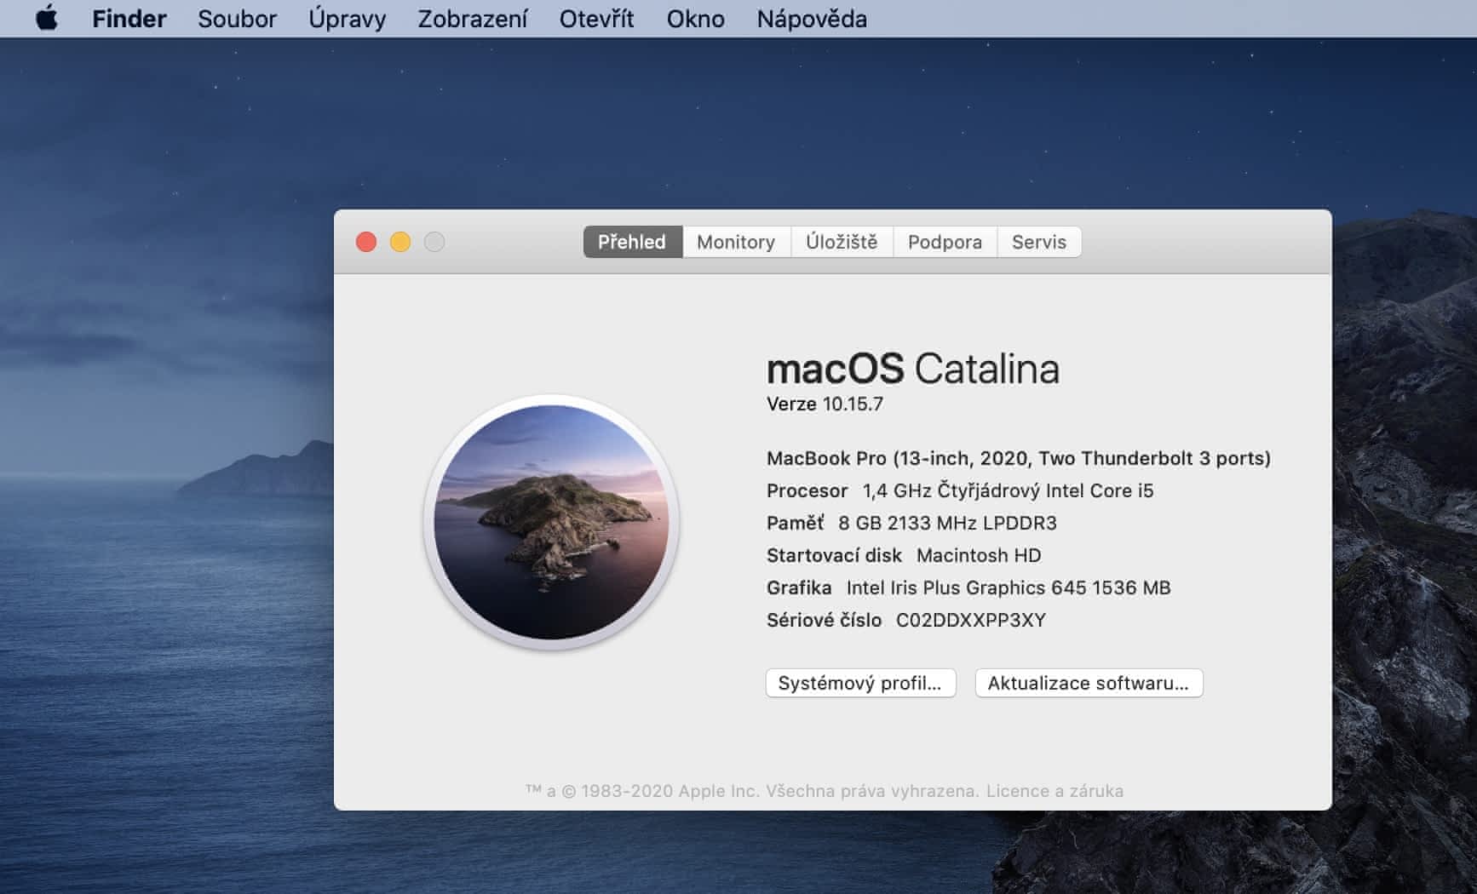Click the macOS Catalina heading
Image resolution: width=1477 pixels, height=894 pixels.
point(913,369)
